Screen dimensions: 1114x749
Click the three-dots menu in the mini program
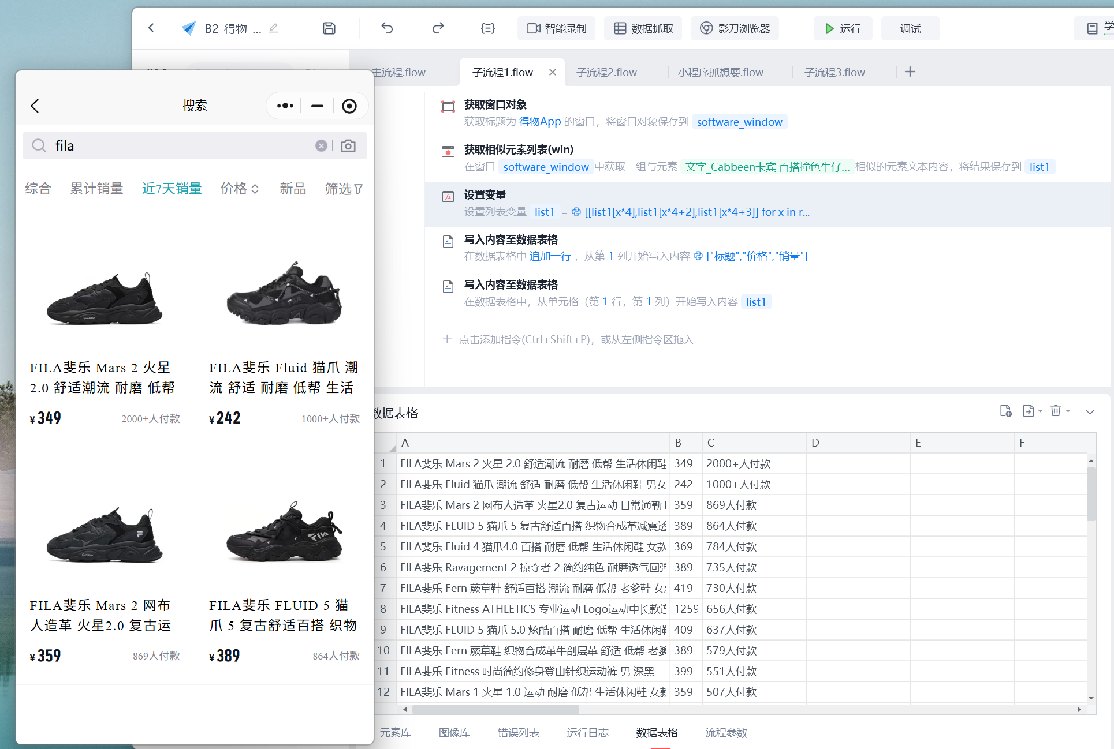[285, 106]
